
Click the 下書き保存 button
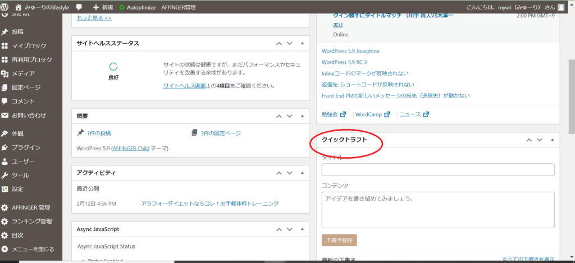pos(339,240)
